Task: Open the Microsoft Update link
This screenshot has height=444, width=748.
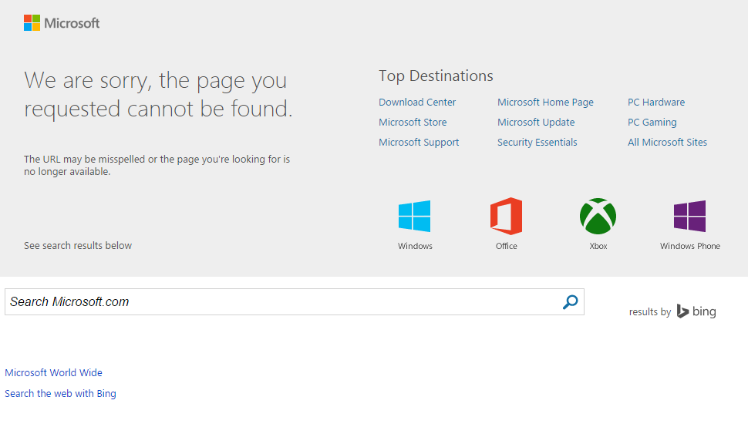Action: pyautogui.click(x=536, y=122)
